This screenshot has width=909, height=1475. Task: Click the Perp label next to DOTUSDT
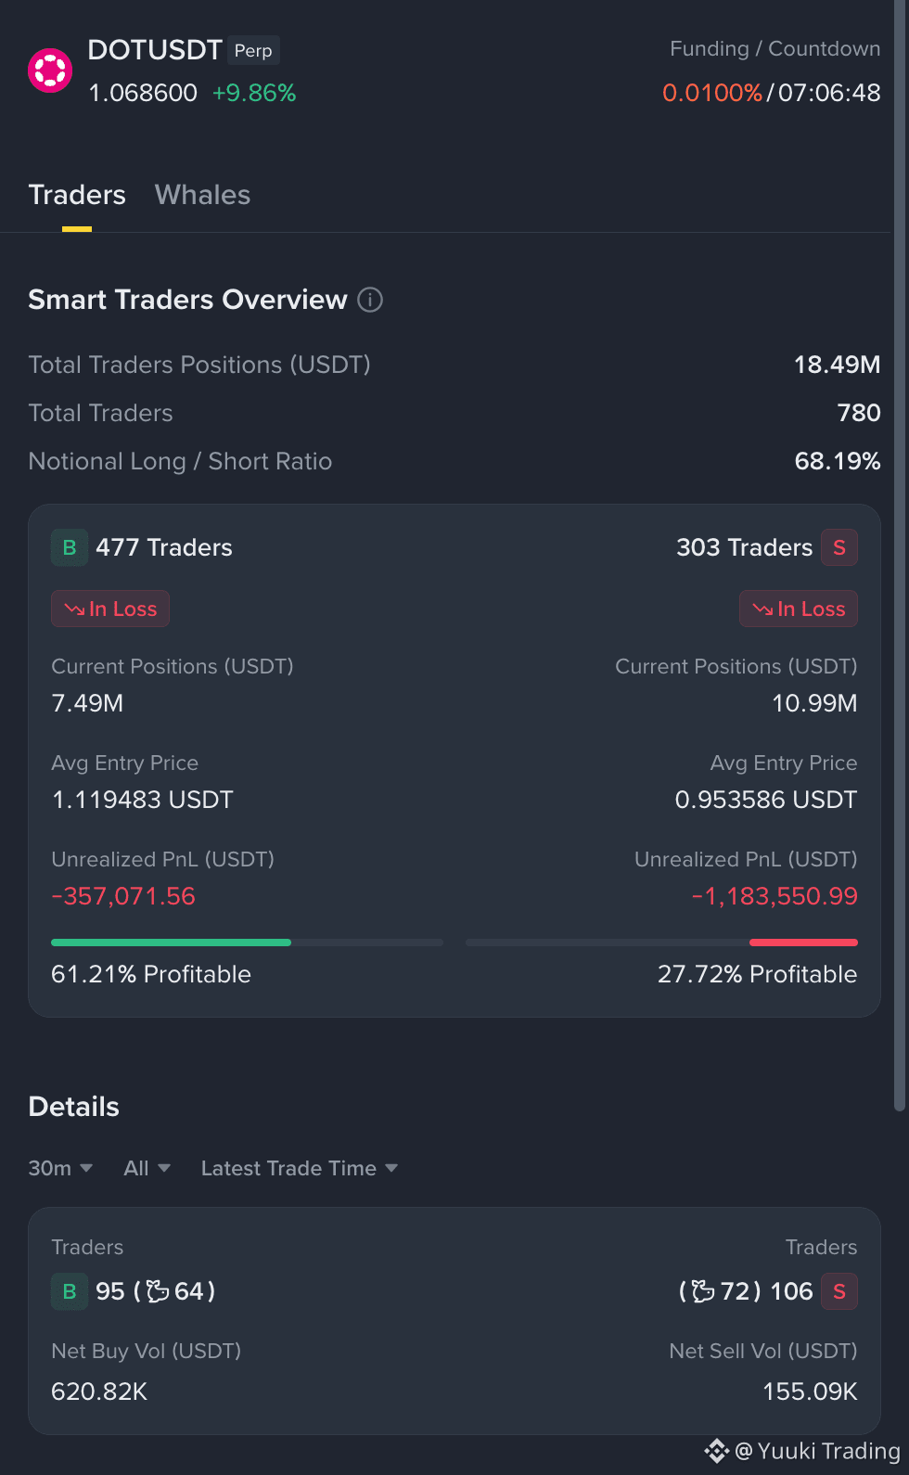pyautogui.click(x=253, y=50)
